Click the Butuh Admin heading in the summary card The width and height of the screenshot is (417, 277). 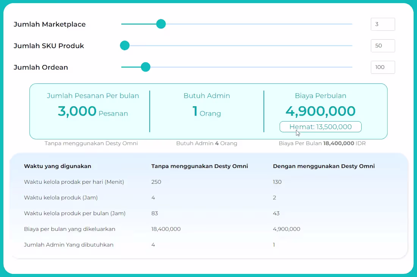tap(207, 96)
